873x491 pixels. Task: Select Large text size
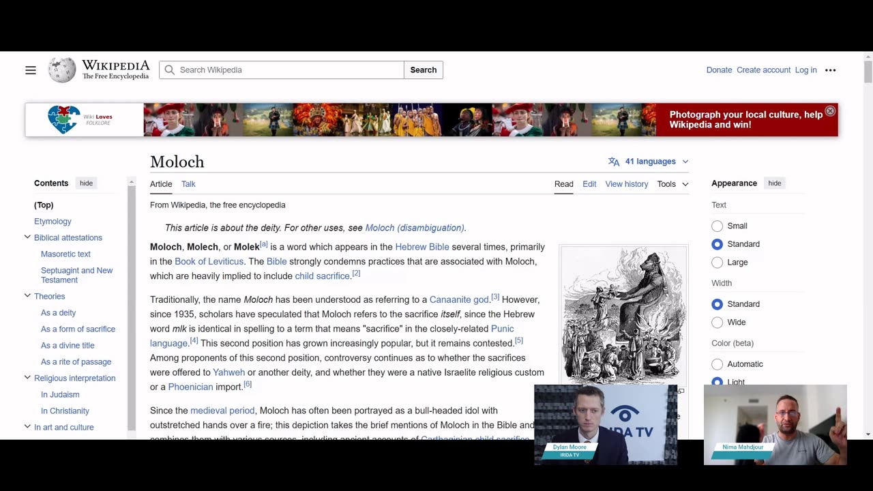coord(717,263)
